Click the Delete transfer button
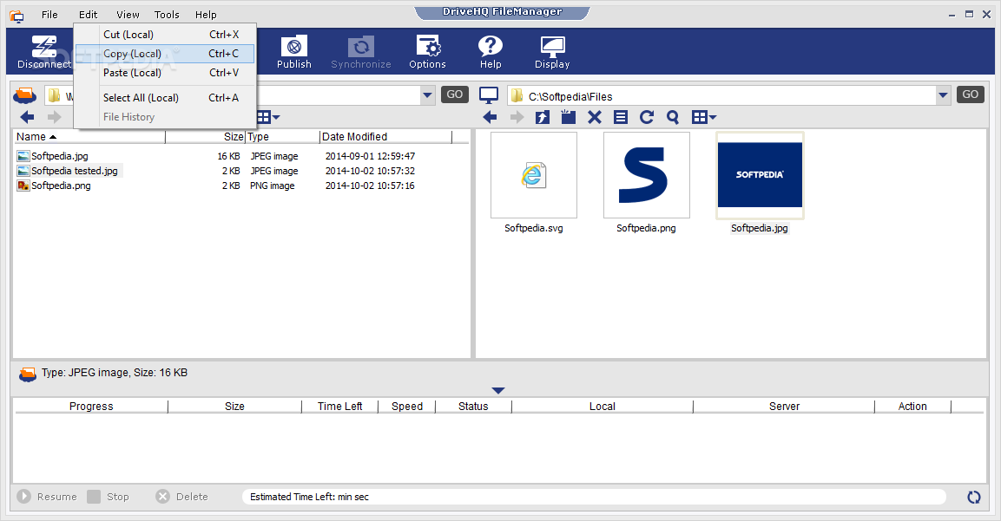The height and width of the screenshot is (521, 1001). (182, 497)
